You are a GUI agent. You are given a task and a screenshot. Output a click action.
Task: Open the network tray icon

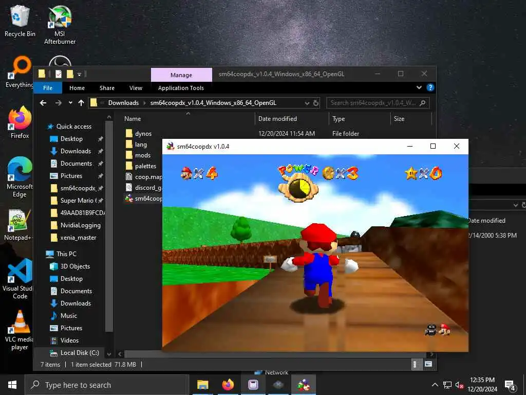point(447,385)
